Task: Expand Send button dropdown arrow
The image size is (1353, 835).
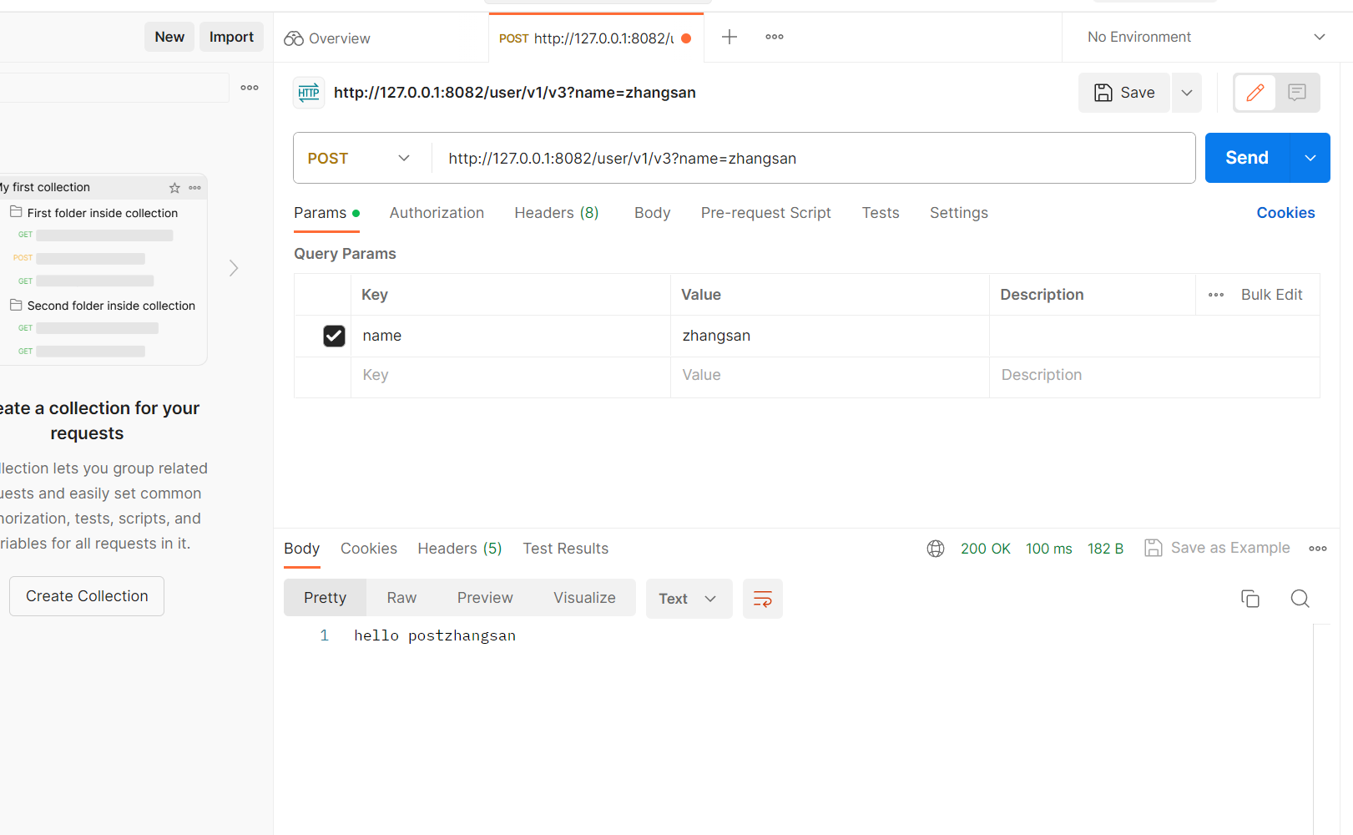Action: click(x=1310, y=158)
